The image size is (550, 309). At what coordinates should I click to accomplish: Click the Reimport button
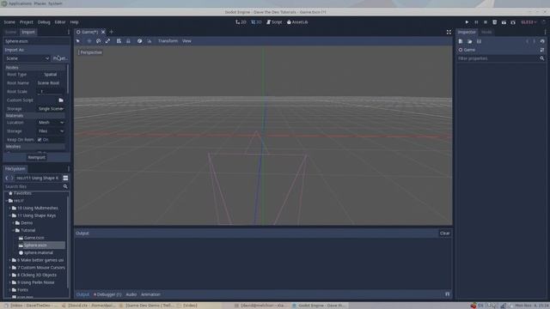[x=36, y=157]
